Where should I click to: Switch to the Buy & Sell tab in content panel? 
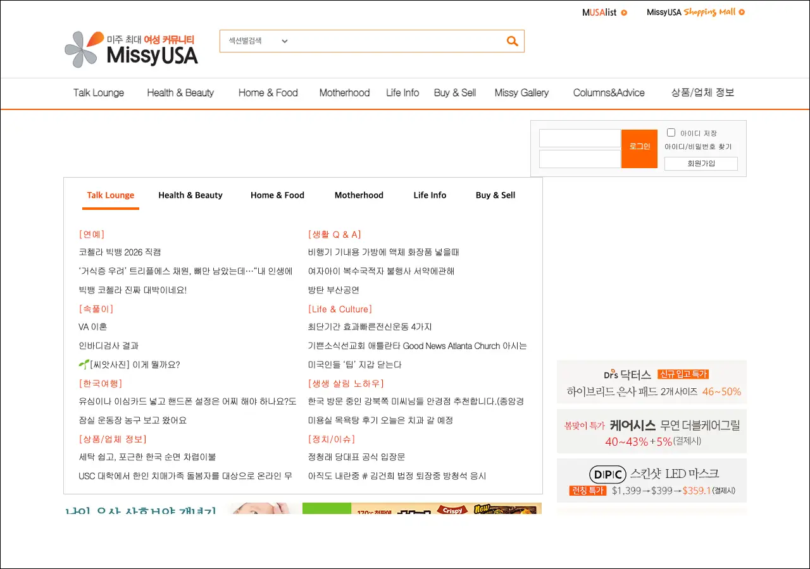tap(495, 195)
